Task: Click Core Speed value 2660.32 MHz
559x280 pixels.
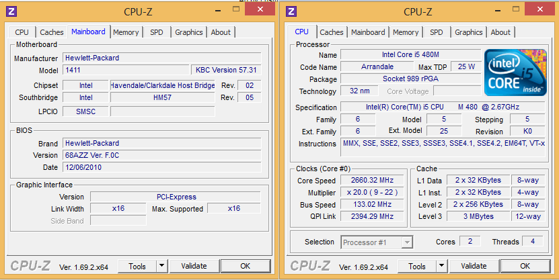Action: click(x=372, y=181)
